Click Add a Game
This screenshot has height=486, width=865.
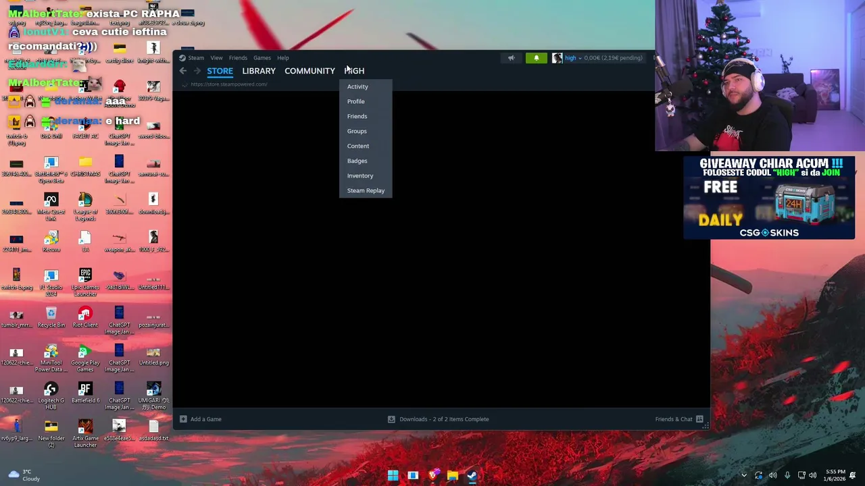pos(201,419)
